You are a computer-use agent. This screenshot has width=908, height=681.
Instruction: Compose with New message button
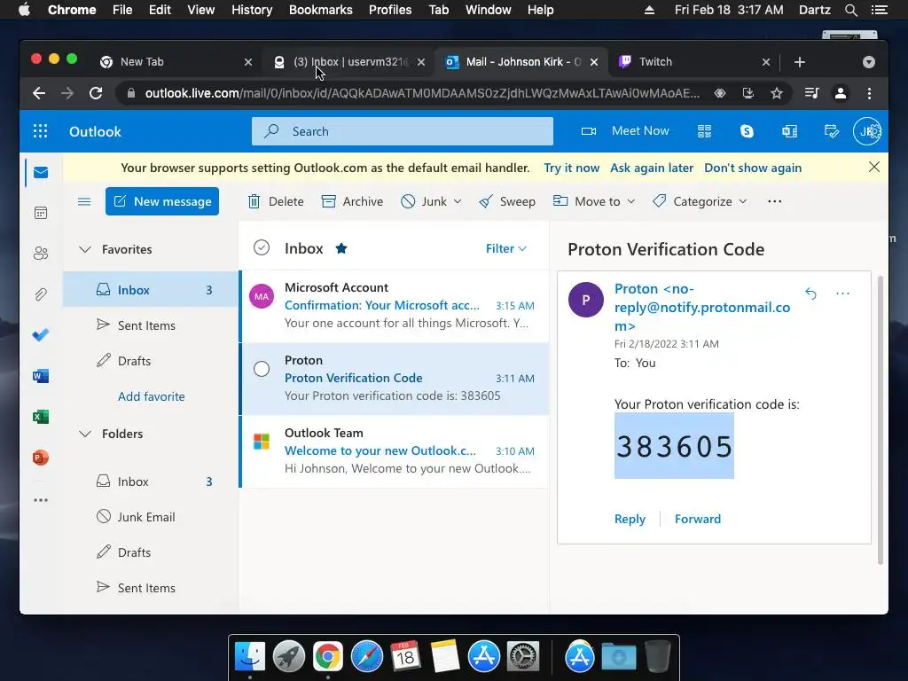click(x=162, y=201)
